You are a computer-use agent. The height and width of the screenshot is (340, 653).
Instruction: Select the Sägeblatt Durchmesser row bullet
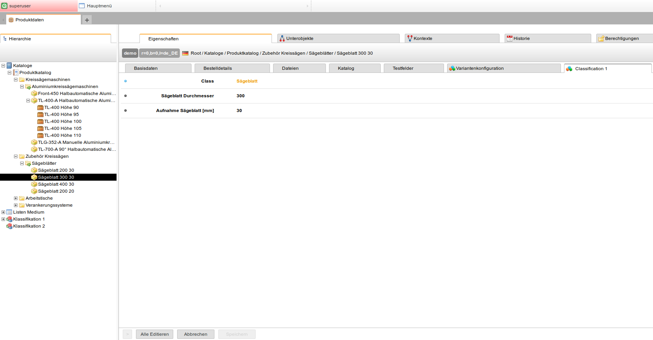pos(125,96)
